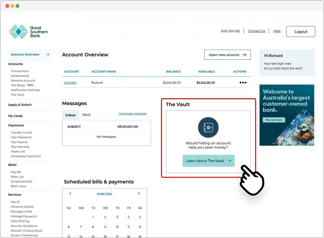Open Biller List under BPAY

(17, 177)
